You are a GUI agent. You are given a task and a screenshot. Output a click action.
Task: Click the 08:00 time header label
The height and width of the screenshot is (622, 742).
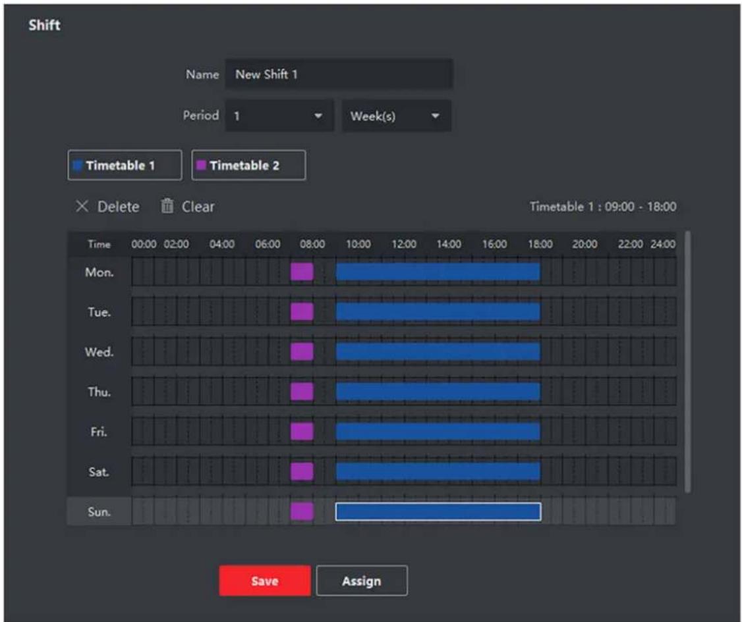click(x=312, y=244)
